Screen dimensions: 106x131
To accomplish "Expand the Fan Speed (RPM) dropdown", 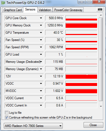I will [41, 47].
